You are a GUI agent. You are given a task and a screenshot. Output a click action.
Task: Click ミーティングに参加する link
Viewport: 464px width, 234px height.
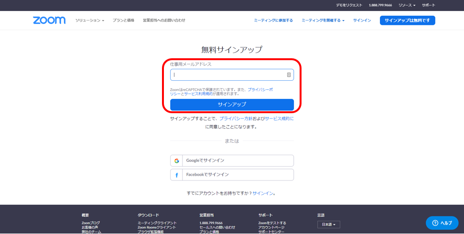[273, 21]
